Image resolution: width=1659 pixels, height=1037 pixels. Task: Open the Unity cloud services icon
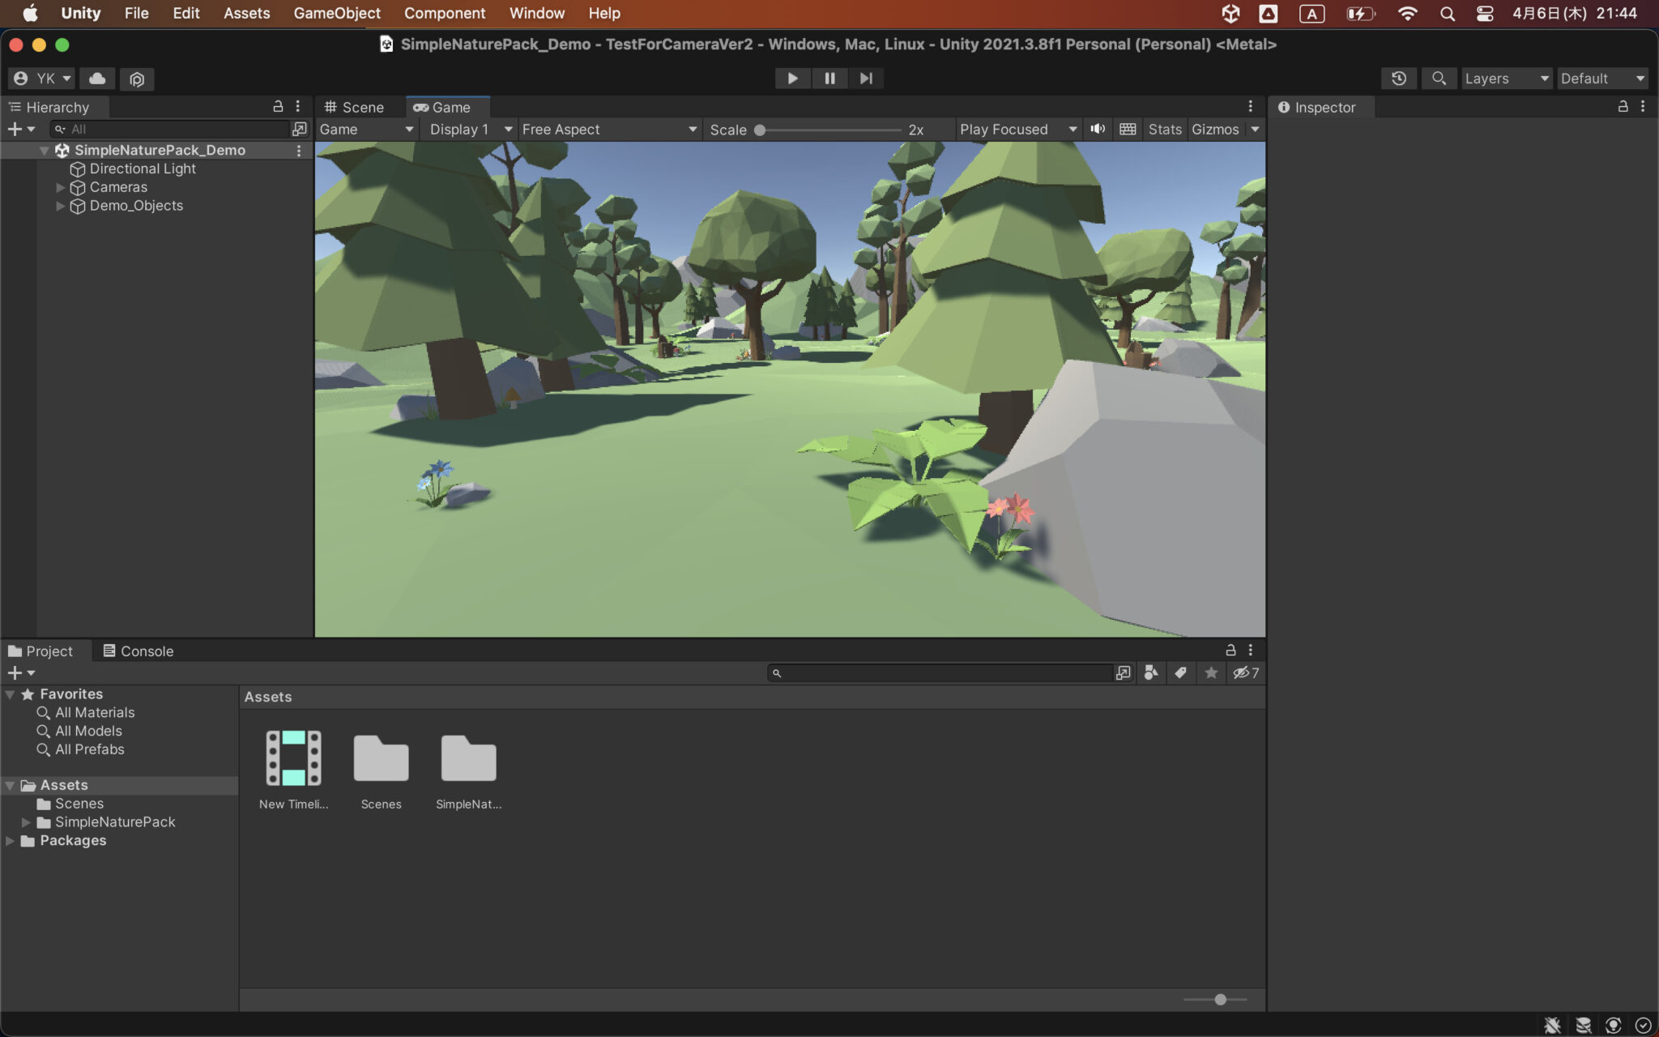click(97, 79)
